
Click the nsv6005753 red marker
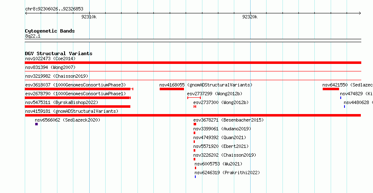[196, 168]
